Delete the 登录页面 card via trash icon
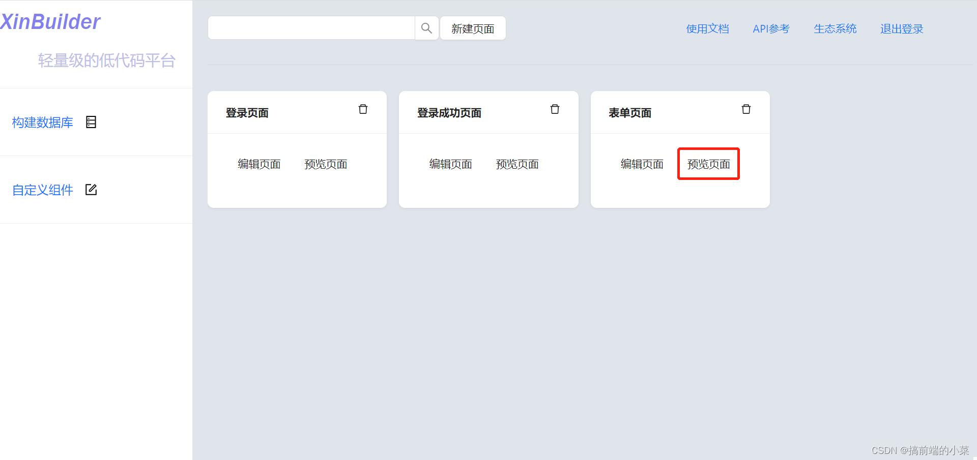The image size is (977, 460). (363, 109)
